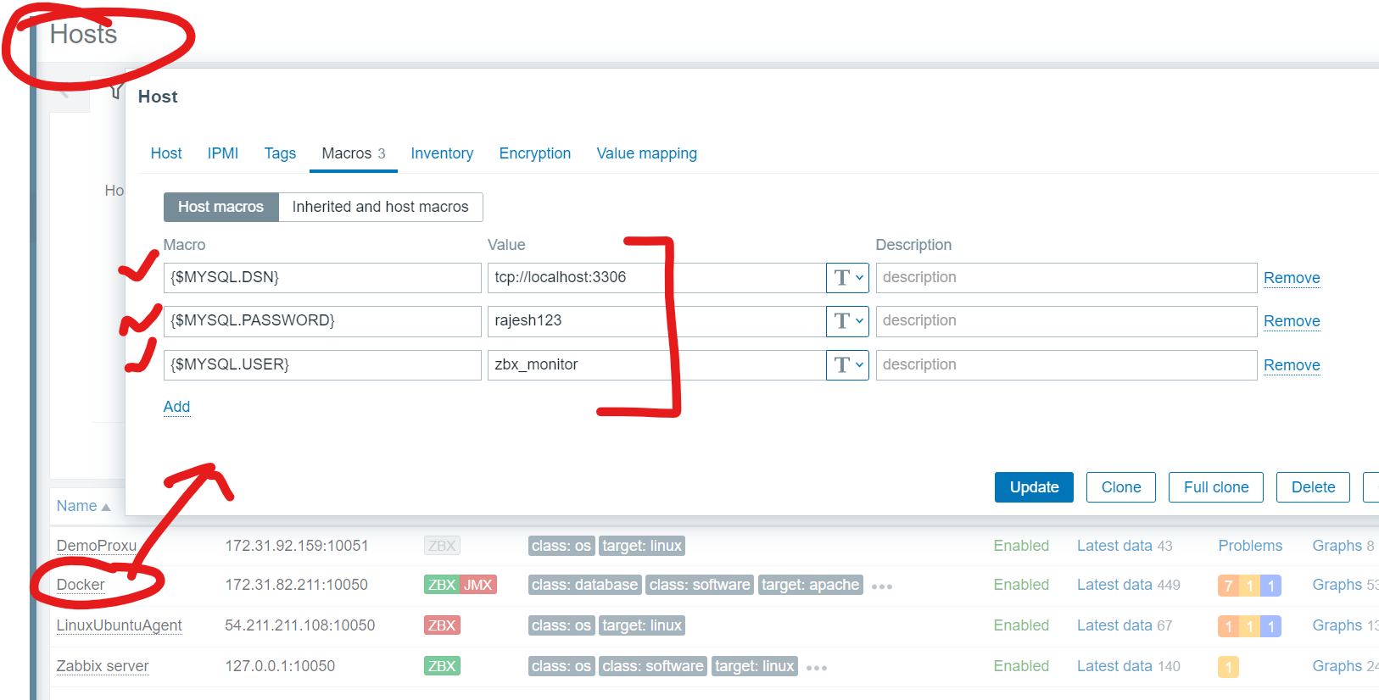Click the Add macro link

pyautogui.click(x=176, y=407)
